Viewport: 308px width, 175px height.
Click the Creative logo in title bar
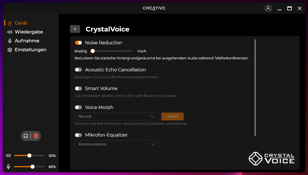tap(154, 8)
